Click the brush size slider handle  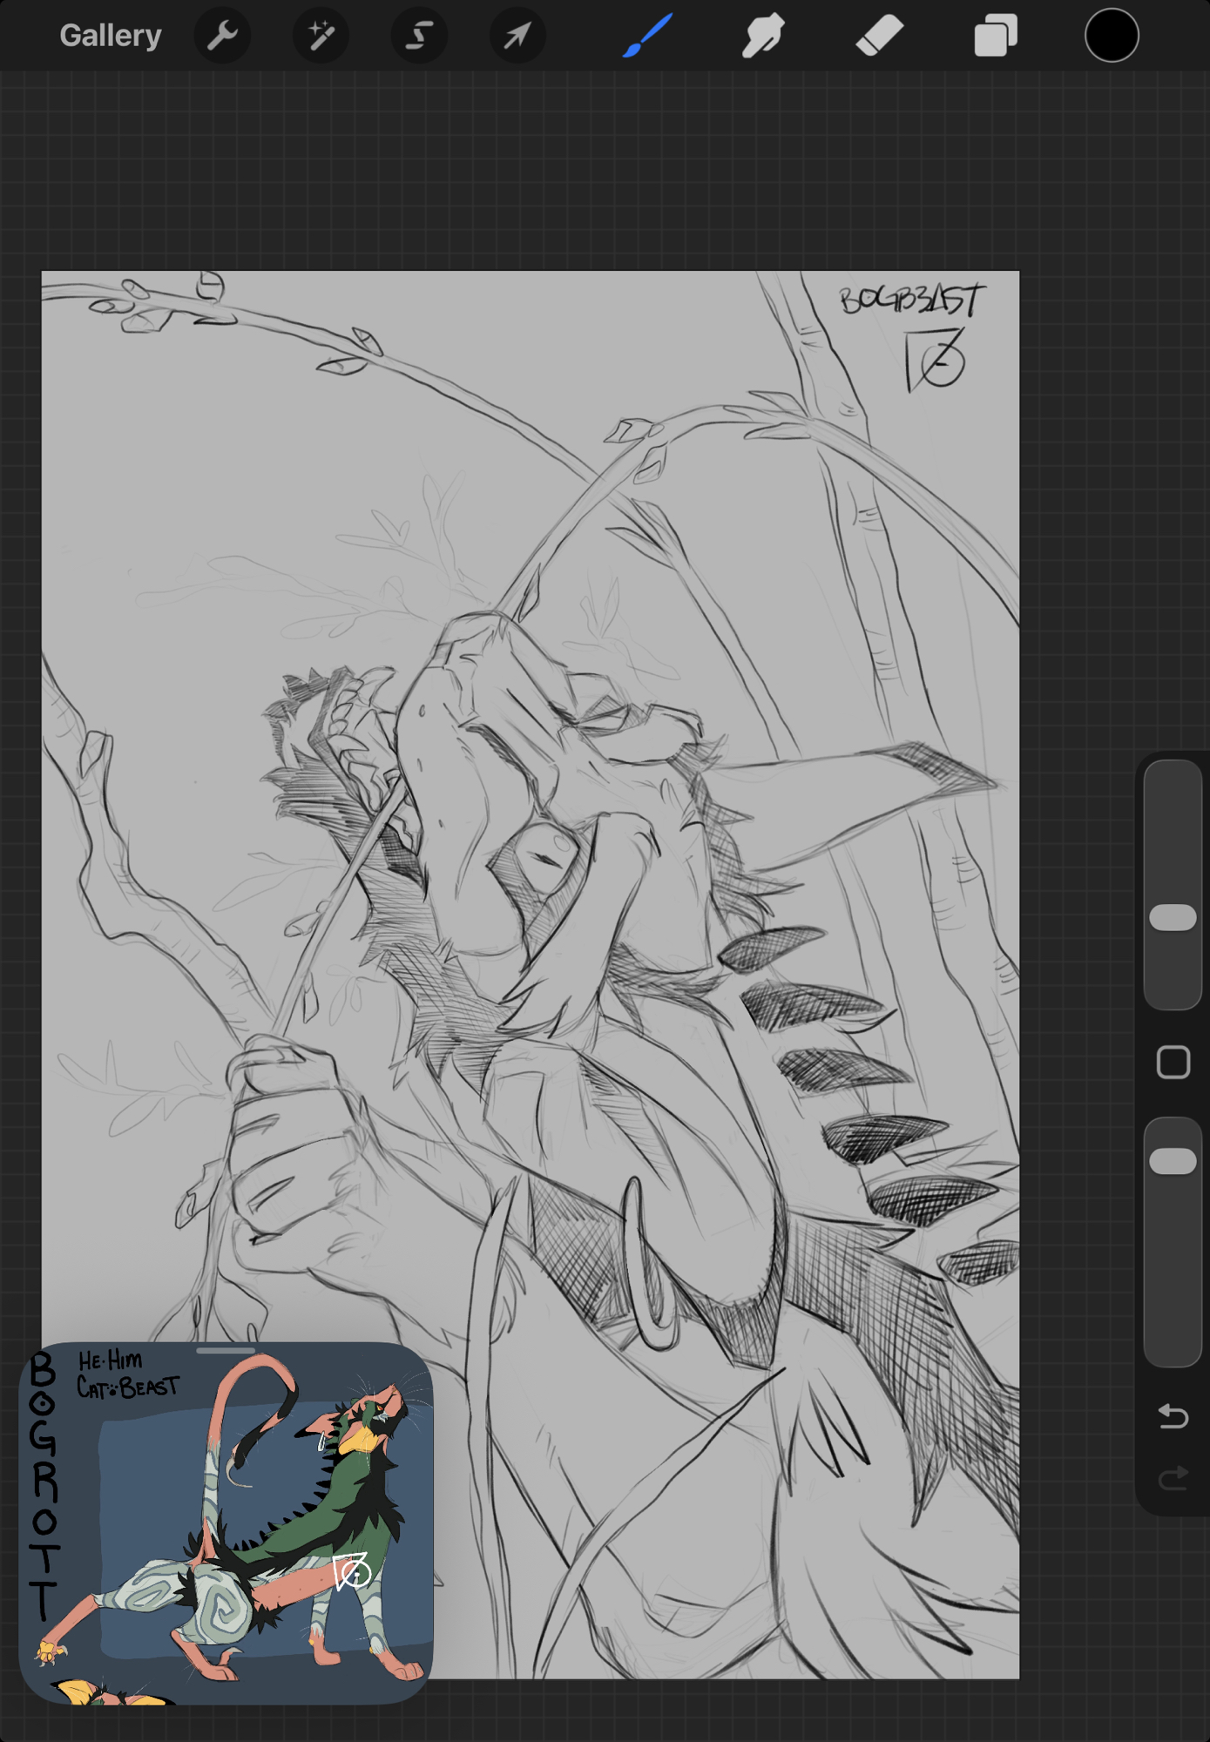click(x=1173, y=917)
